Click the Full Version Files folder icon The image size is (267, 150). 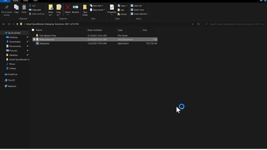(37, 35)
